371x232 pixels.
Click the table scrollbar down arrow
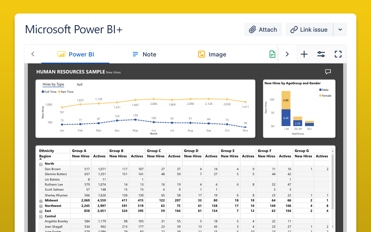click(x=332, y=227)
